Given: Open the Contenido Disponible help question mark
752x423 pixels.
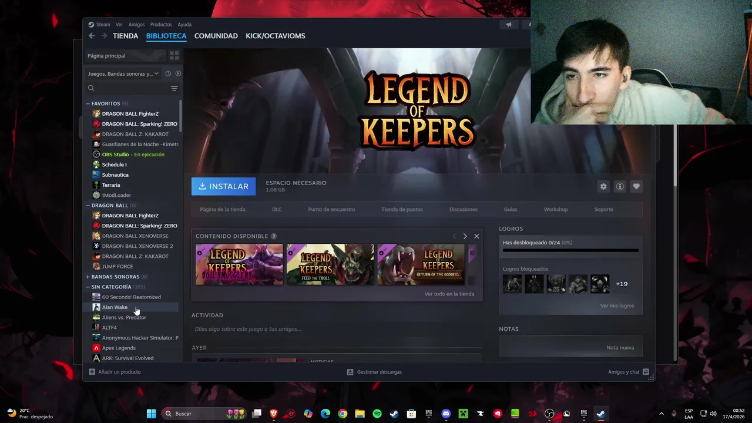Looking at the screenshot, I should tap(273, 236).
